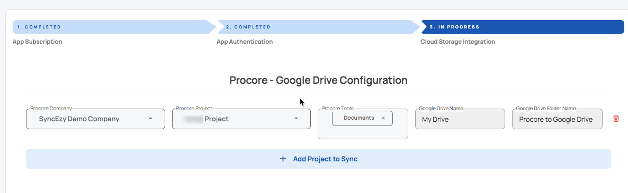Click the Add Project to Sync button
Screen dimensions: 628x193
point(318,159)
